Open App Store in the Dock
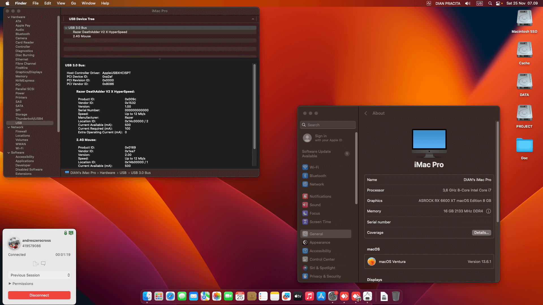 click(321, 296)
